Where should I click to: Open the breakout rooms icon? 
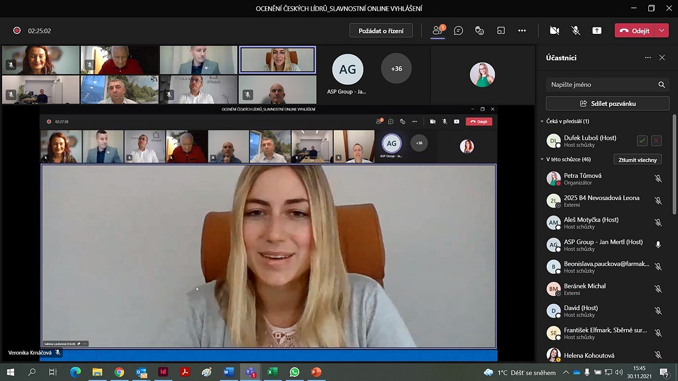click(501, 31)
